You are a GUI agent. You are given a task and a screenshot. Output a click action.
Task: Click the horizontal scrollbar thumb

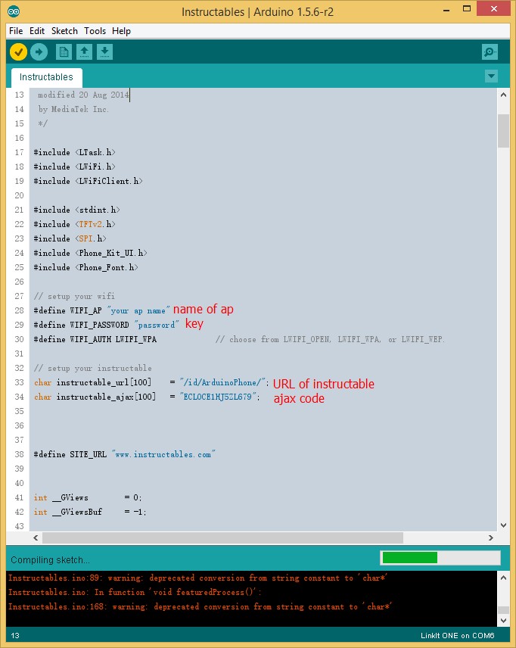[222, 537]
